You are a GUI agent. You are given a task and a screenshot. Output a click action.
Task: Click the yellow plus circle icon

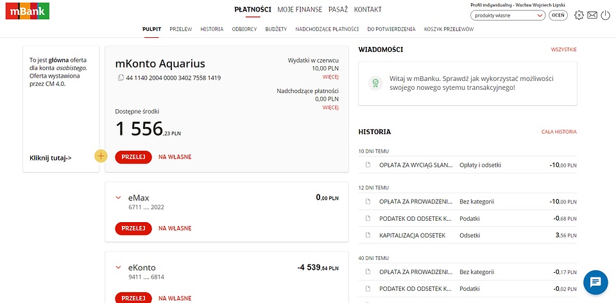(101, 156)
